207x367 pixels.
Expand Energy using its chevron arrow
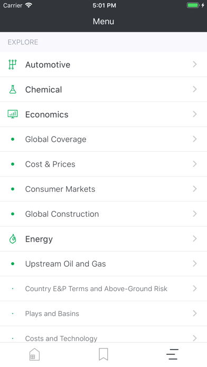pos(194,239)
